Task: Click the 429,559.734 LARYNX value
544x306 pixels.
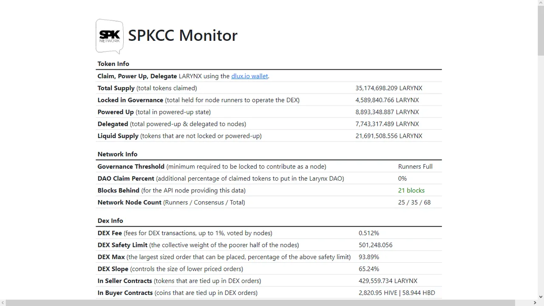Action: point(388,280)
